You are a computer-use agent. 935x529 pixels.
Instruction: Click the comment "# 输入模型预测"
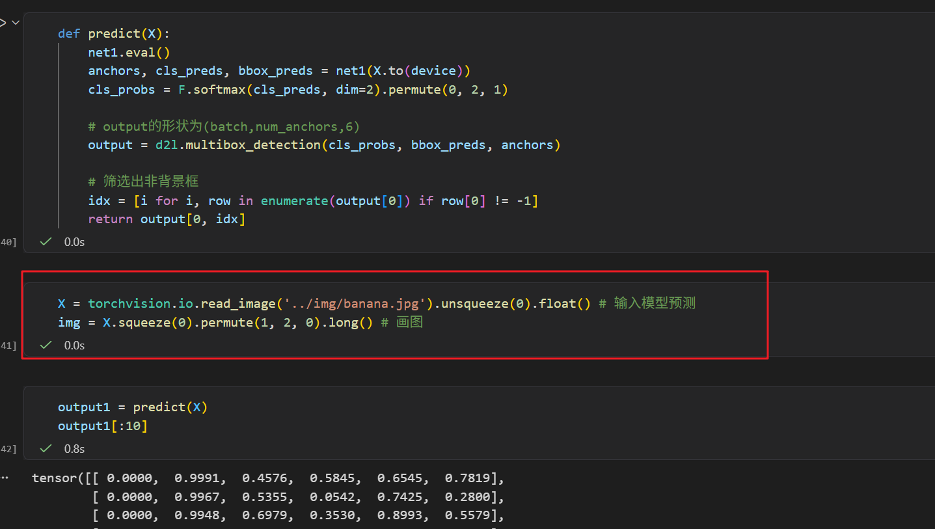click(x=647, y=303)
